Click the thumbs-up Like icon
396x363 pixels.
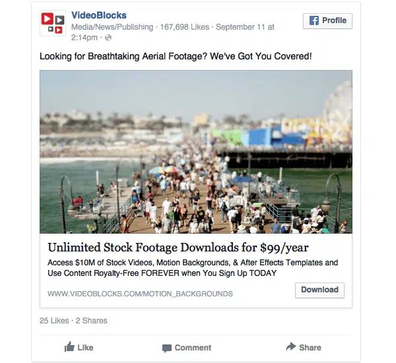click(x=69, y=346)
